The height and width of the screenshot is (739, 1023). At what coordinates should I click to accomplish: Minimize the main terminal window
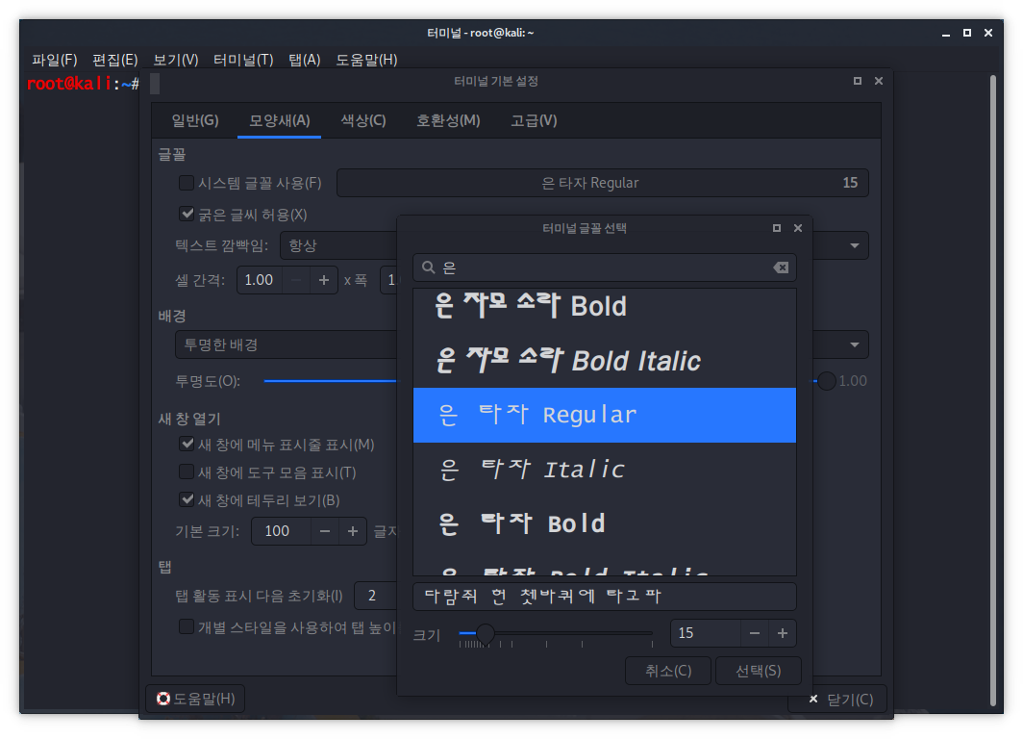[945, 34]
